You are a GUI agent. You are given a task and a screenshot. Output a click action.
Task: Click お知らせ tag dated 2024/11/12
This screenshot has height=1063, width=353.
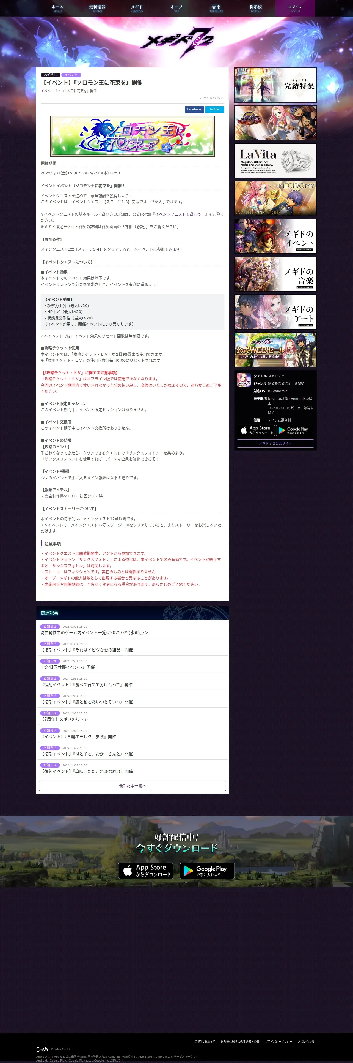pyautogui.click(x=50, y=765)
